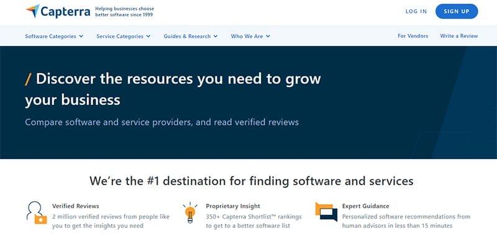
Task: Click the SIGN UP button
Action: tap(457, 11)
